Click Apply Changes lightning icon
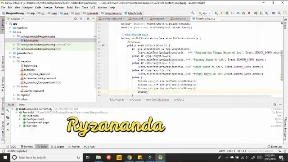This screenshot has height=162, width=288. (x=221, y=13)
